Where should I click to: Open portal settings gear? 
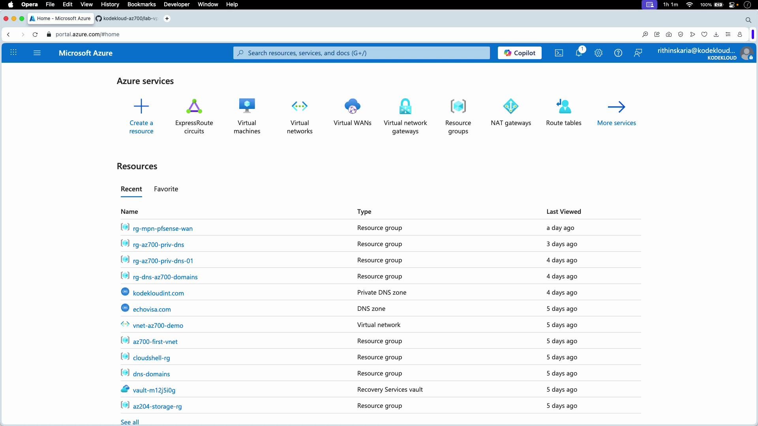point(599,53)
